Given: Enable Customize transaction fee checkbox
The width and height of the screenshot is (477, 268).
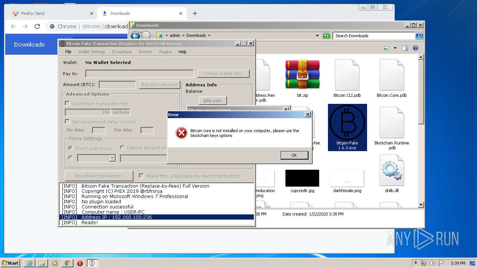Looking at the screenshot, I should click(x=67, y=103).
